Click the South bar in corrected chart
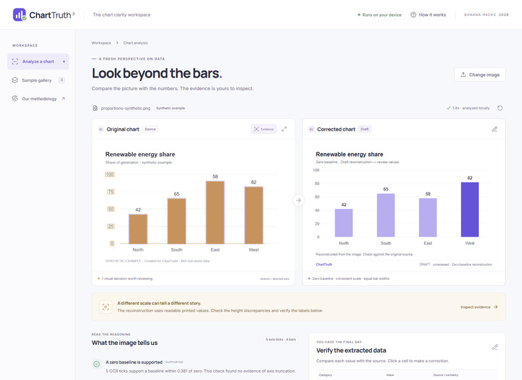This screenshot has height=380, width=522. point(386,215)
